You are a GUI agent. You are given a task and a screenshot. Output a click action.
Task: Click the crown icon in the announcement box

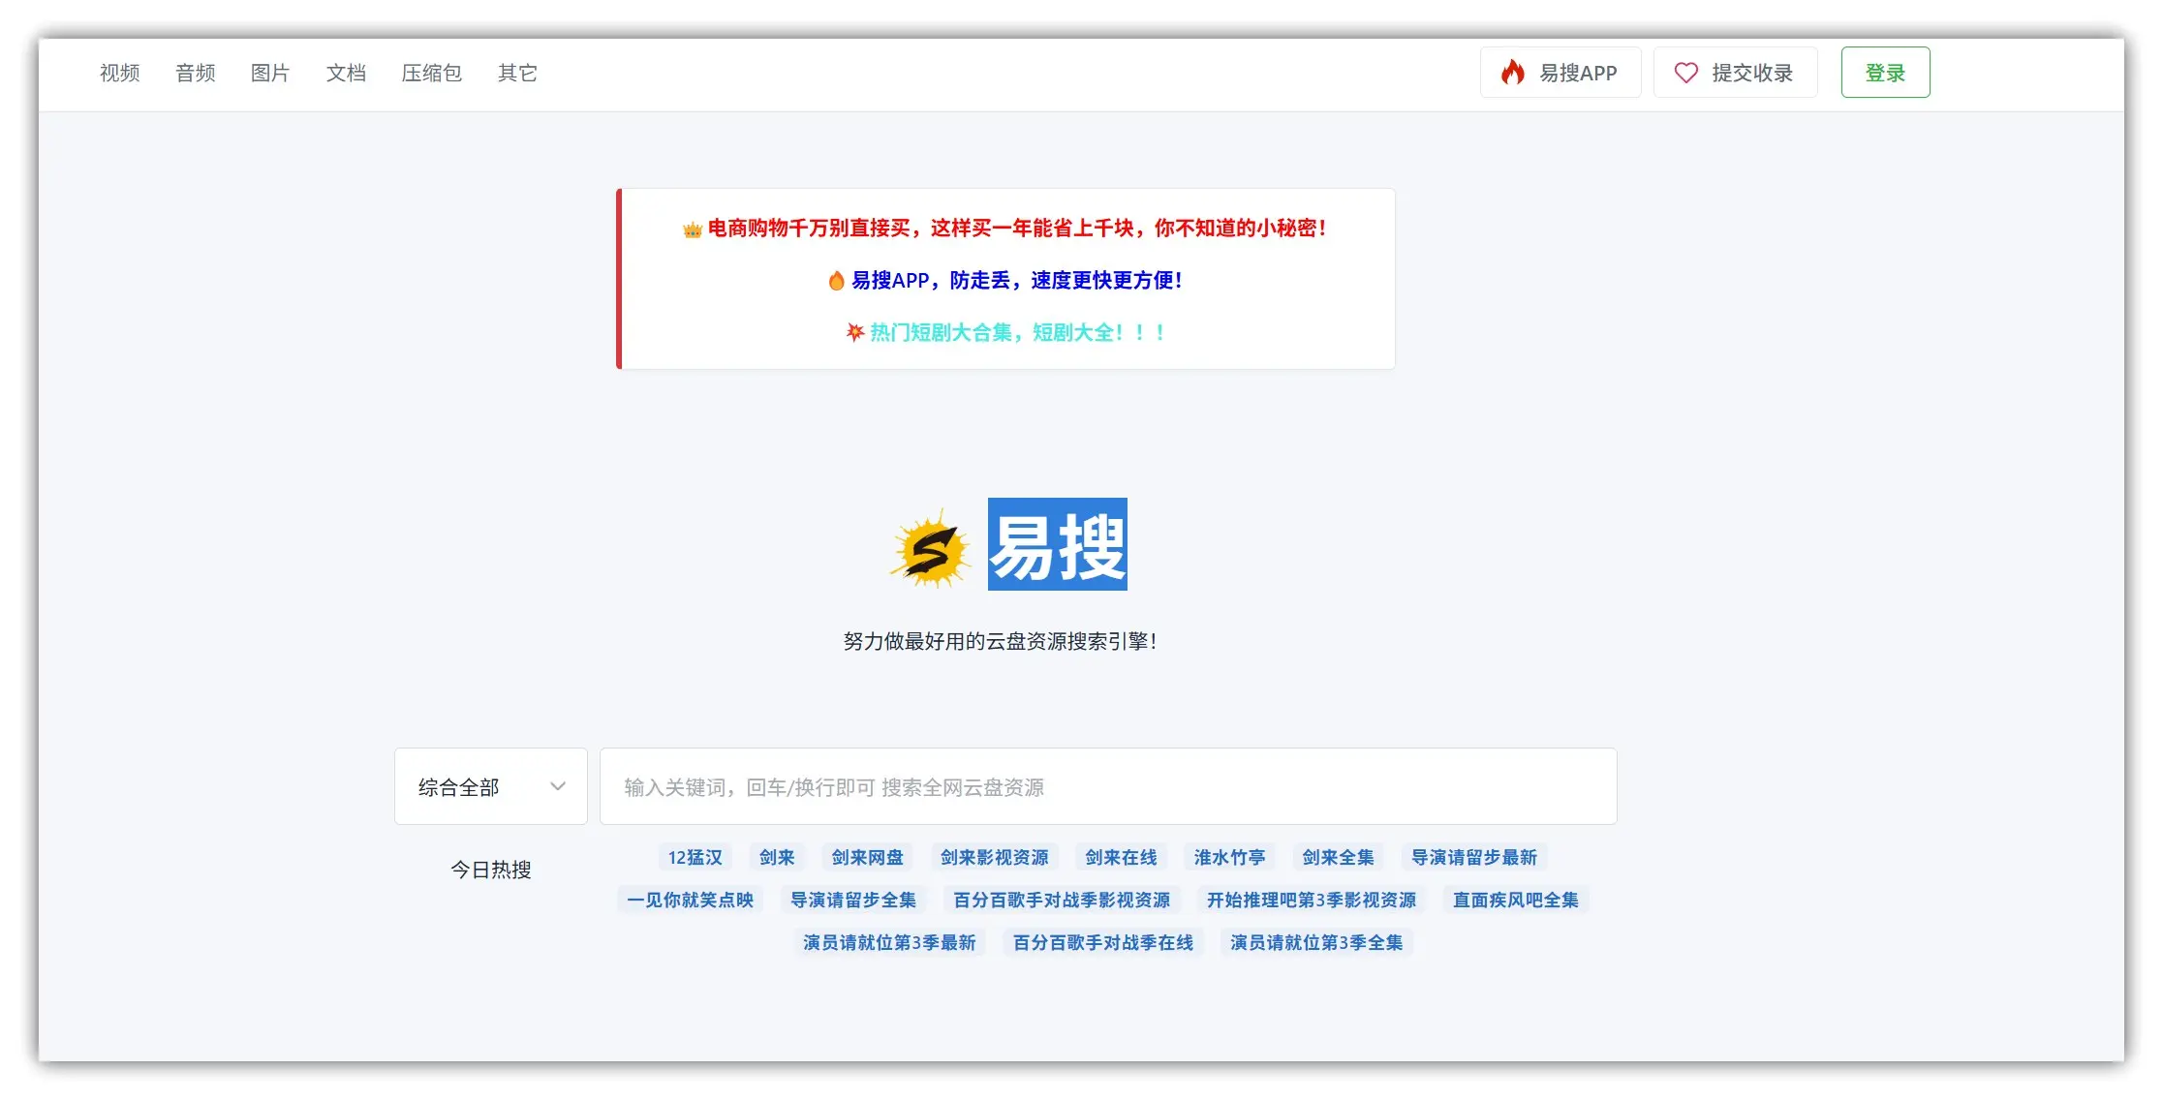click(x=692, y=229)
